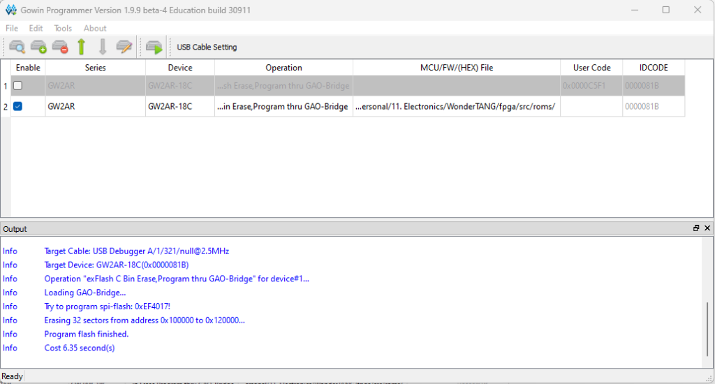This screenshot has width=715, height=384.
Task: Click the ROM file path cell in row 2
Action: pyautogui.click(x=456, y=107)
